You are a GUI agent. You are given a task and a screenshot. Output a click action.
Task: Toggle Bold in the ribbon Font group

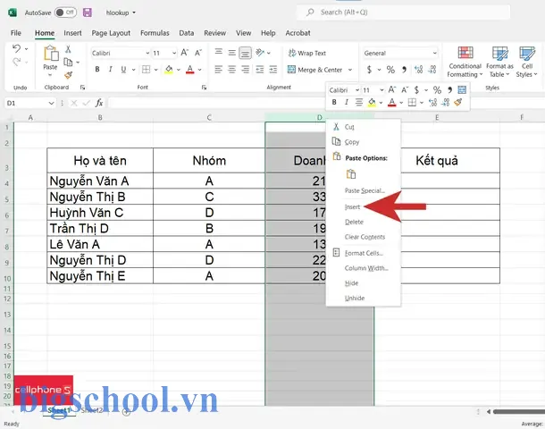97,70
